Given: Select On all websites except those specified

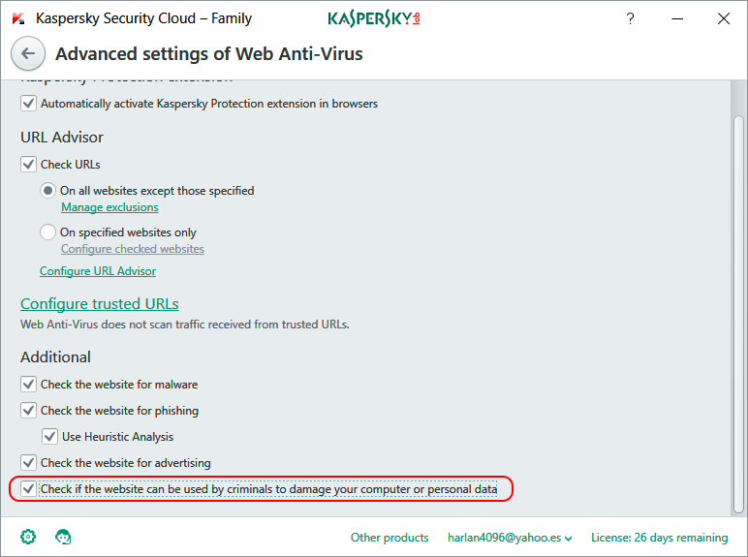Looking at the screenshot, I should tap(48, 191).
